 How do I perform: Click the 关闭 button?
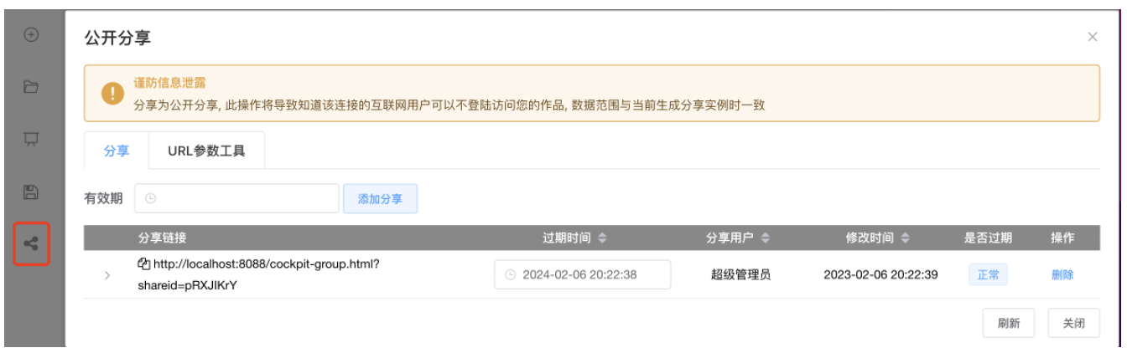(1073, 324)
